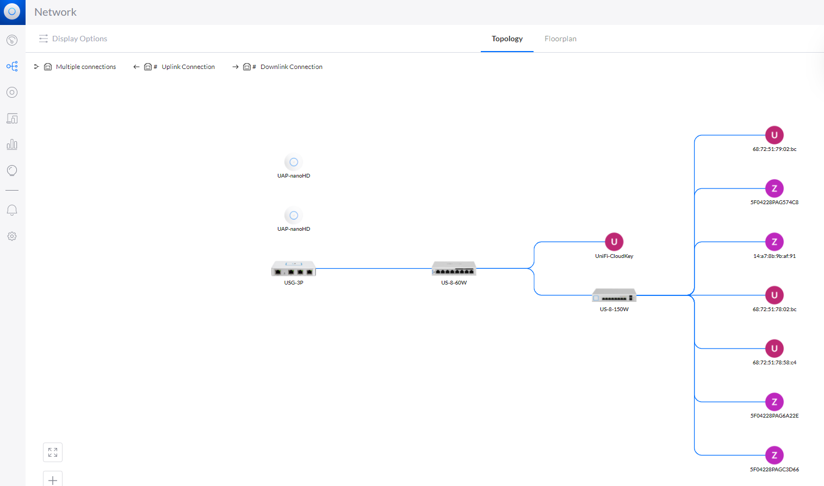Open the Devices target sidebar icon
824x486 pixels.
12,92
